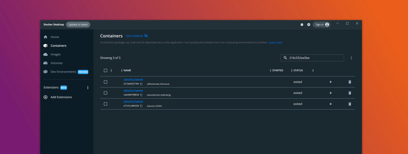
Task: Click exited status of ubuntu-G20H
Action: click(x=298, y=104)
